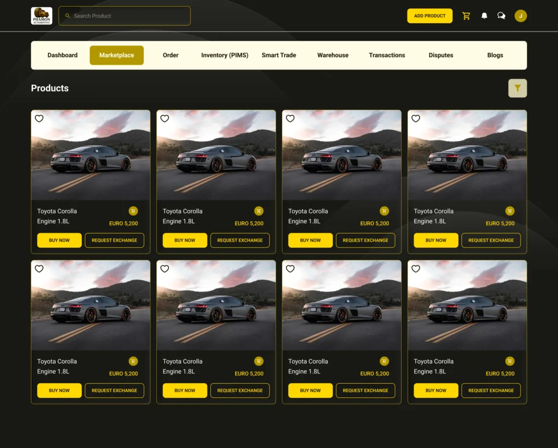Add fourth bottom-row product to cart icon
The image size is (558, 448).
510,361
